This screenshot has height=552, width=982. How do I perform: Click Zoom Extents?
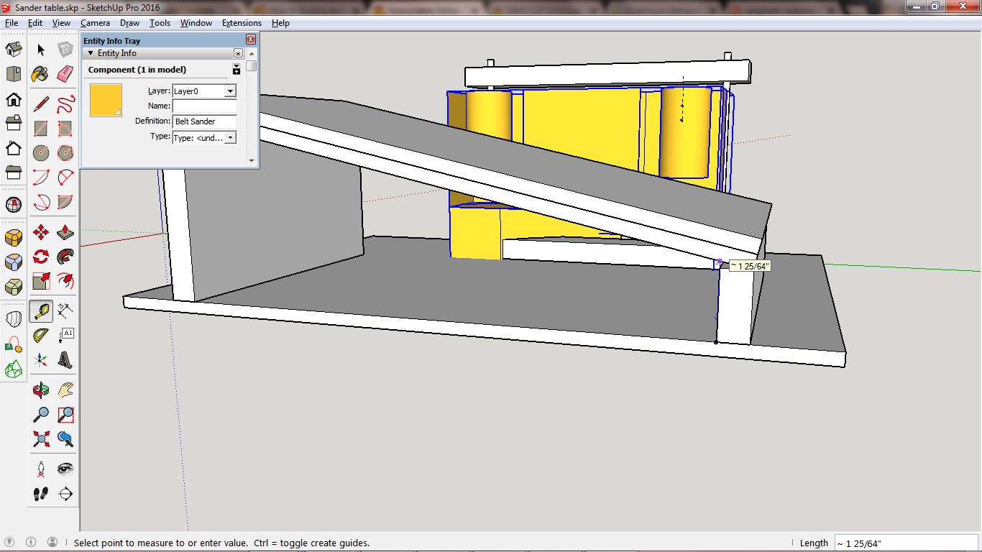[41, 439]
